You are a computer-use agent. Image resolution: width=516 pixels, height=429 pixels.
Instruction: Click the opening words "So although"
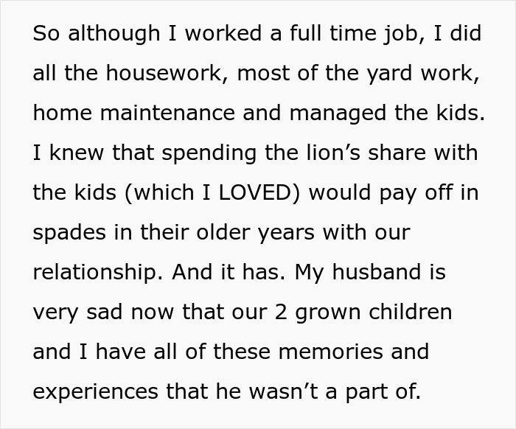coord(91,35)
